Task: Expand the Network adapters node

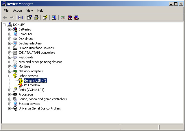Action: tap(10, 71)
